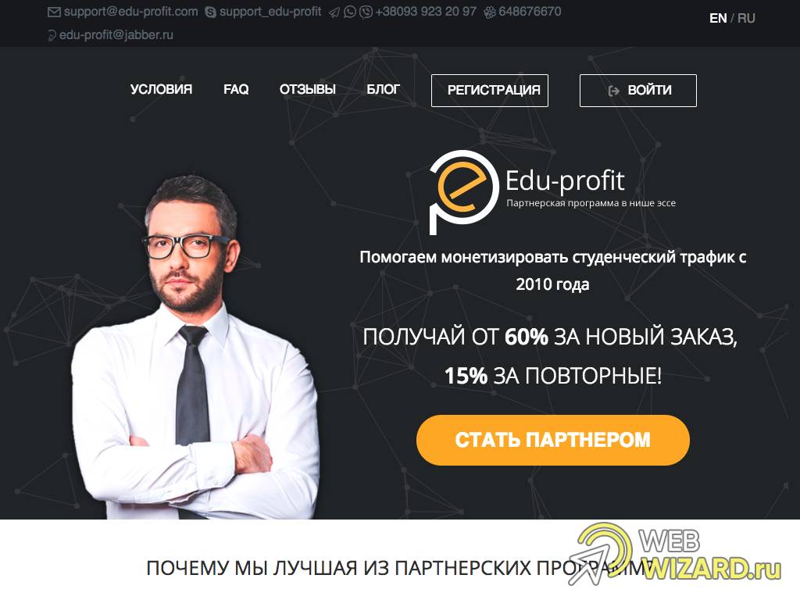800x600 pixels.
Task: Click the Viber icon before phone number
Action: [x=366, y=12]
